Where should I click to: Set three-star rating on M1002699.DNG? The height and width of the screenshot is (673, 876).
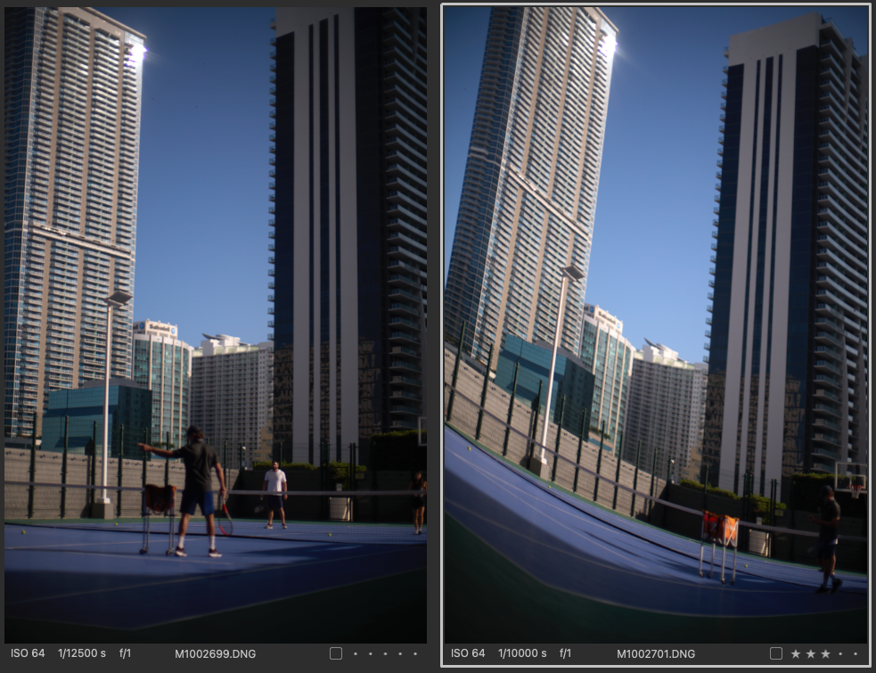pos(385,653)
